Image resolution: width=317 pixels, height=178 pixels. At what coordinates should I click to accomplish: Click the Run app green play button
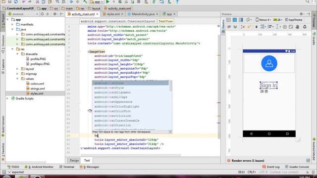tap(107, 2)
